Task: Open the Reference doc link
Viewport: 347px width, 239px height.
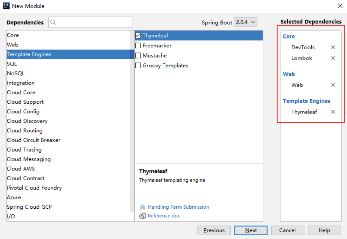Action: click(x=164, y=216)
